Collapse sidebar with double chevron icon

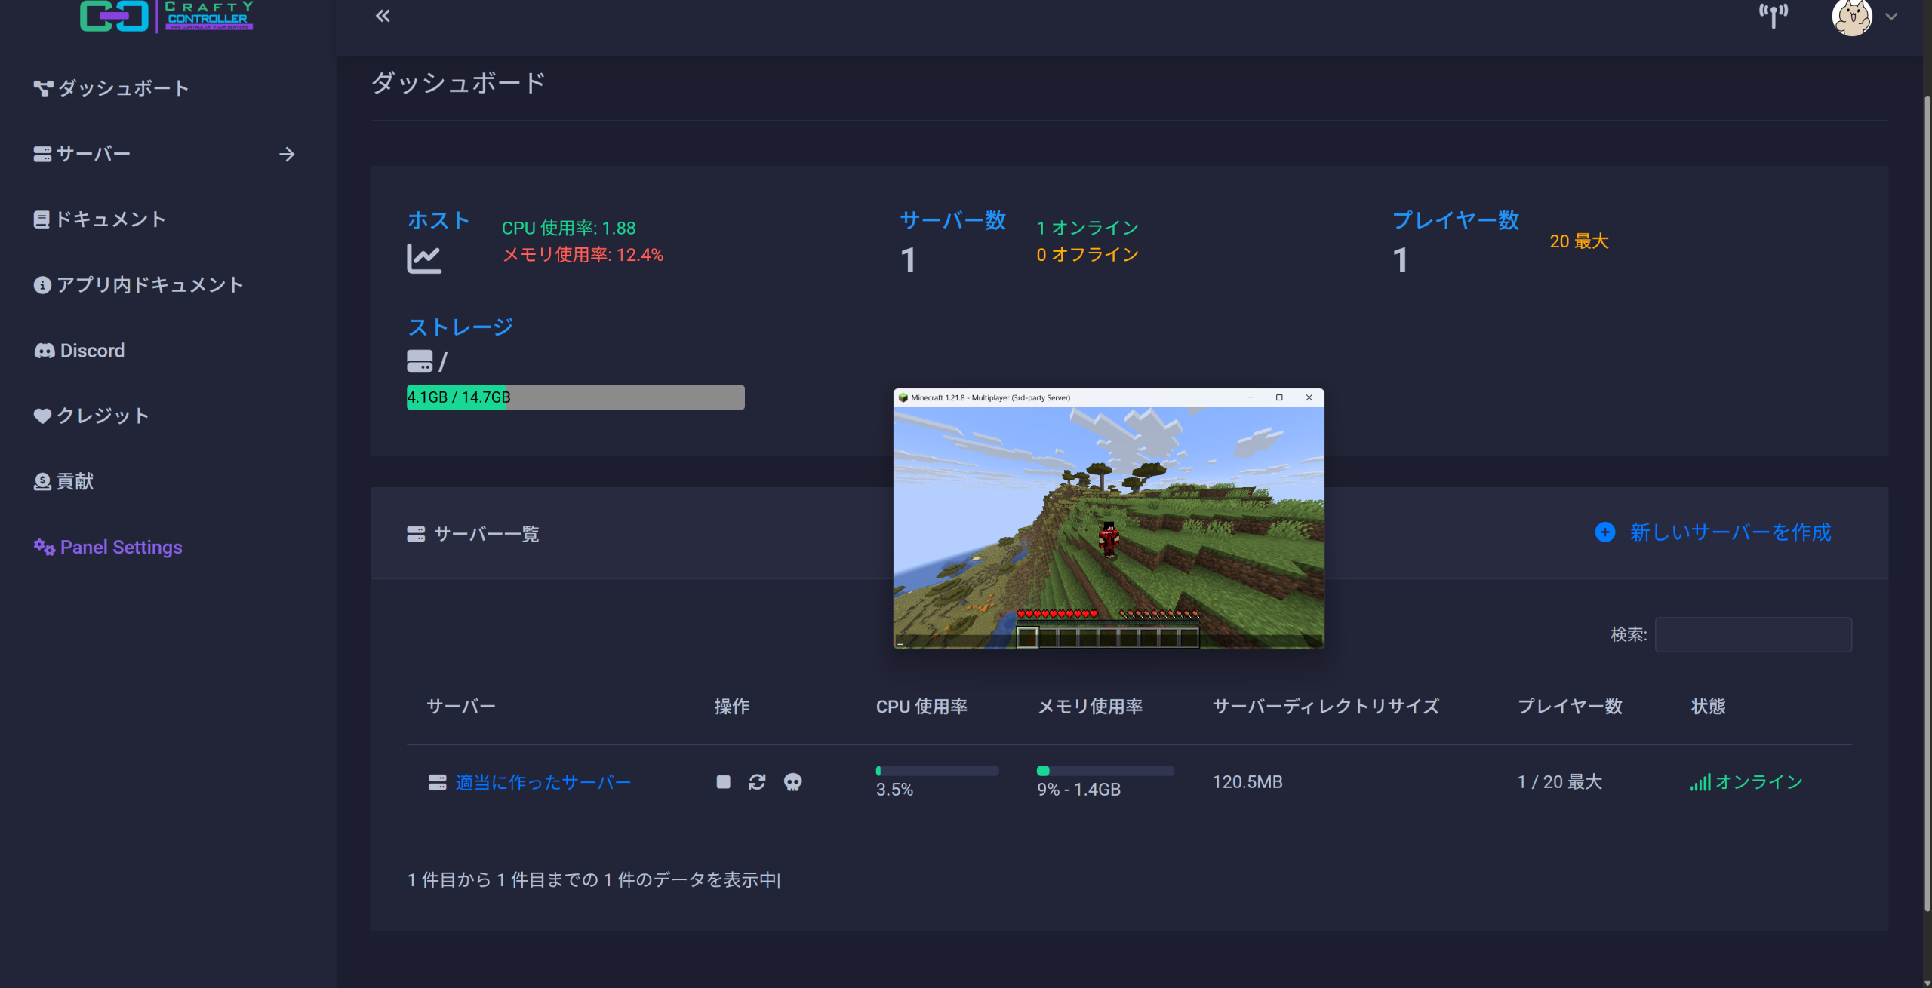click(x=383, y=16)
